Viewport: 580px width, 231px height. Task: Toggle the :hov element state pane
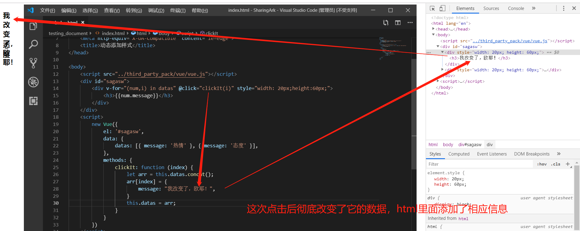pyautogui.click(x=542, y=164)
